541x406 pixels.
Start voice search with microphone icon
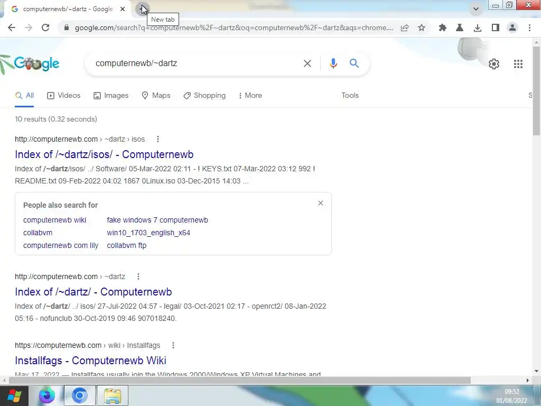point(333,63)
